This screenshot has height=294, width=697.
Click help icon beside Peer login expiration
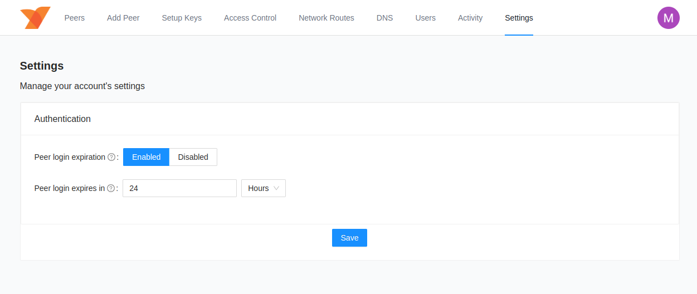pyautogui.click(x=111, y=157)
